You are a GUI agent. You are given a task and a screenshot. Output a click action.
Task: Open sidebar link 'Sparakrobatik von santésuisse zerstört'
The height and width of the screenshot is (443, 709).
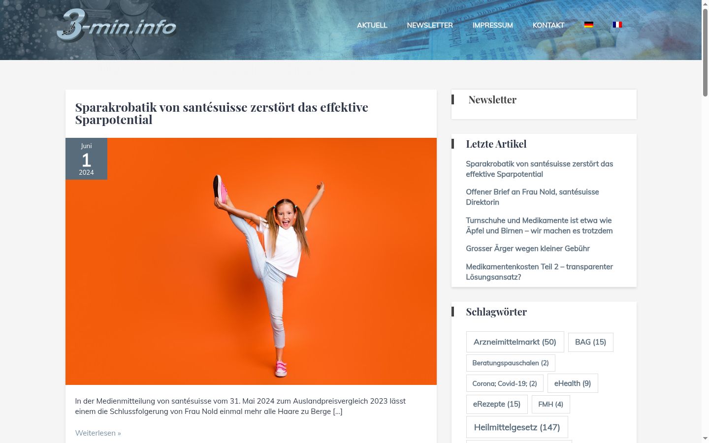pos(539,169)
